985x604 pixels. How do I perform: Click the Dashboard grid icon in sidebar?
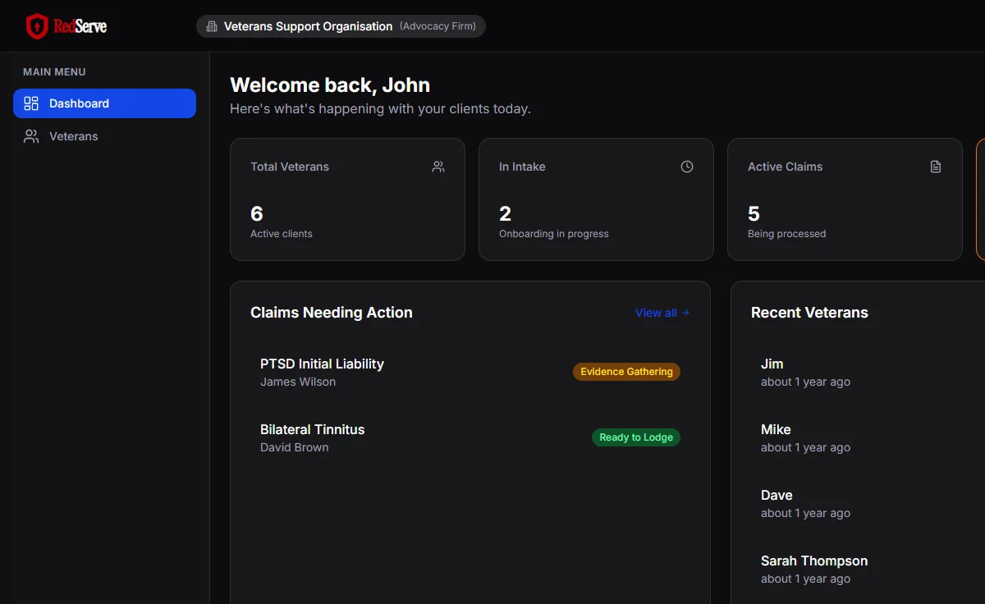tap(31, 103)
